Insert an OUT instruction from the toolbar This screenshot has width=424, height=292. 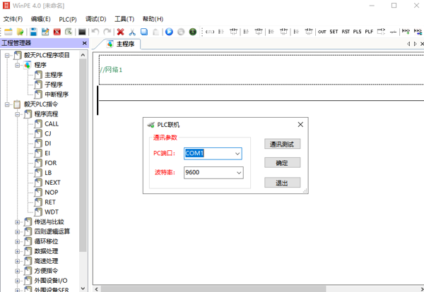[322, 32]
